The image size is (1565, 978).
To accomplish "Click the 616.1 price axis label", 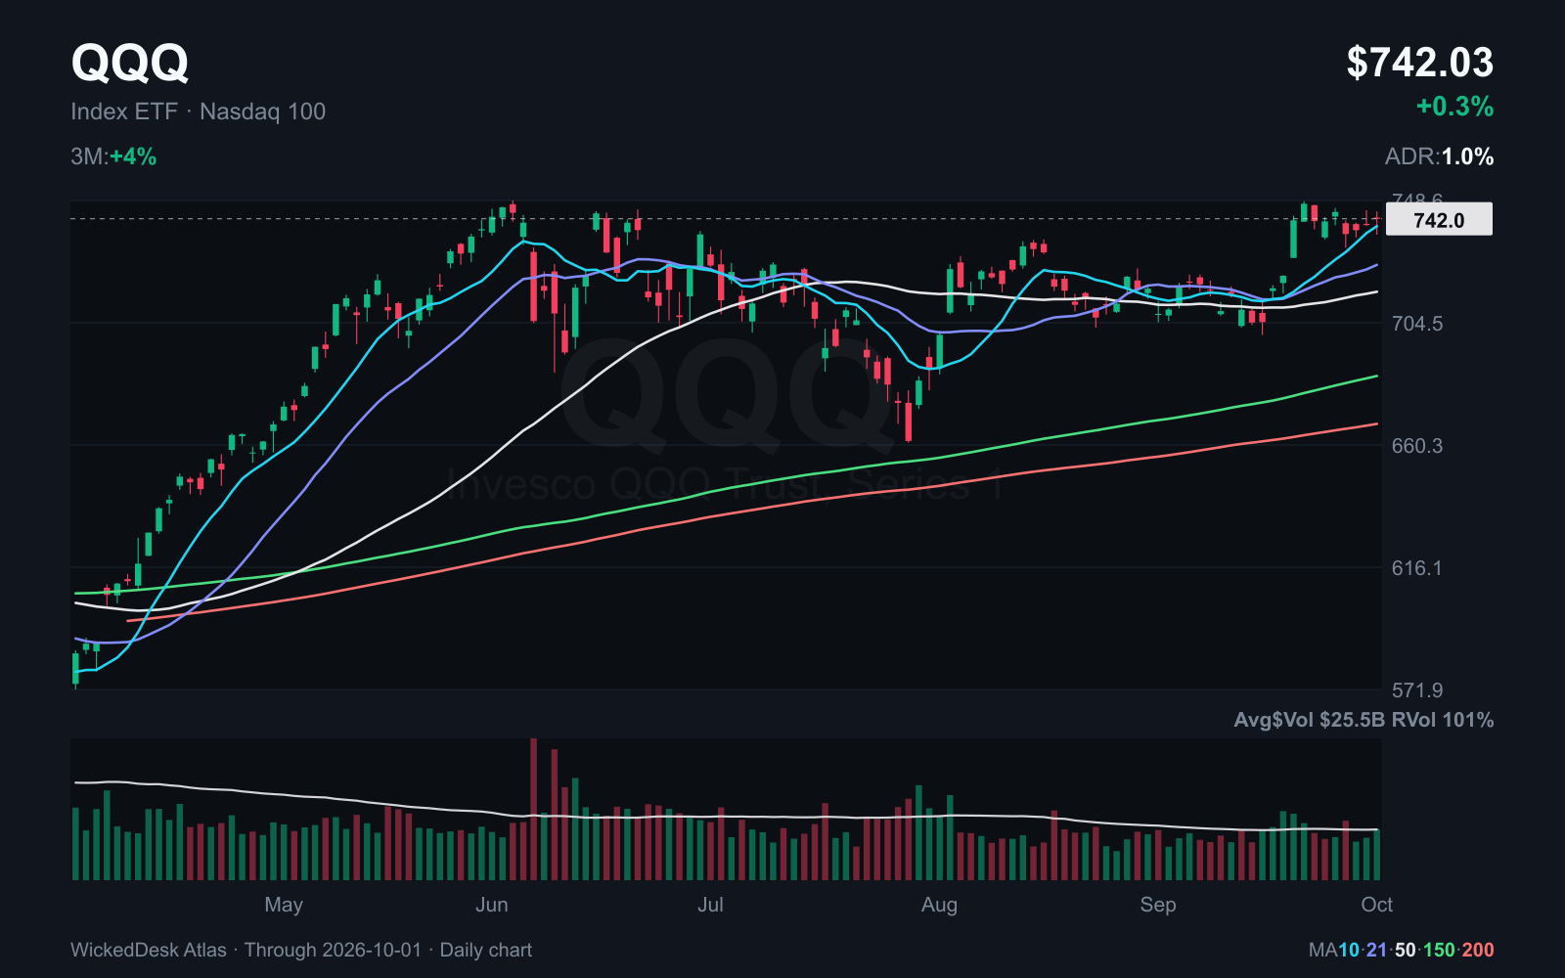I will pos(1416,568).
